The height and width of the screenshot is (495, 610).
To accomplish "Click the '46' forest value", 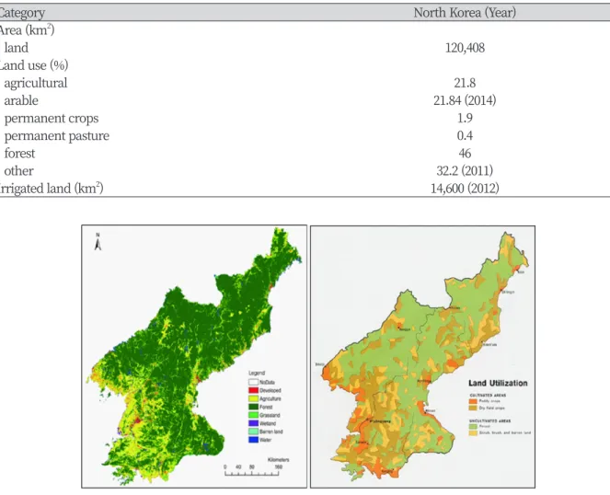I will click(465, 154).
